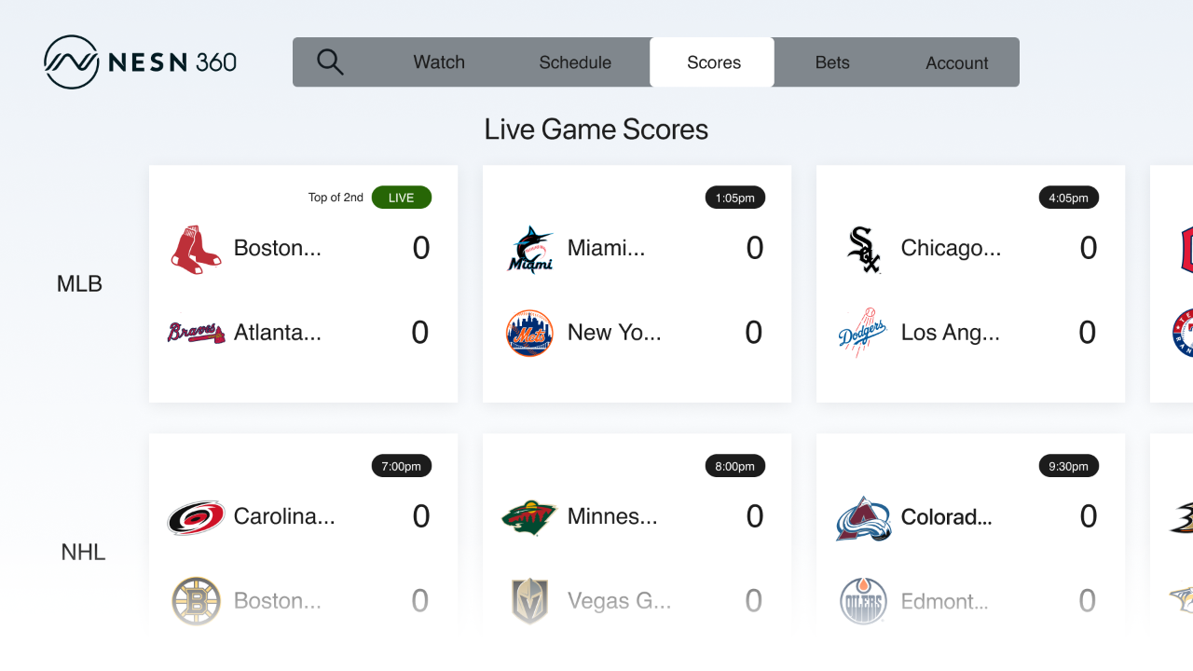Click the LIVE badge on the Red Sox game
The image size is (1193, 671).
pyautogui.click(x=401, y=197)
